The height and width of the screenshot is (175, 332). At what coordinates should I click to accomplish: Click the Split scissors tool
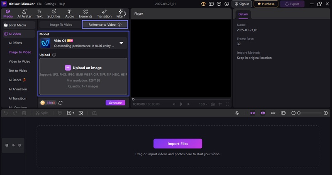point(41,113)
